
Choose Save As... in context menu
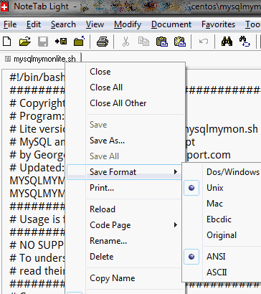point(125,141)
